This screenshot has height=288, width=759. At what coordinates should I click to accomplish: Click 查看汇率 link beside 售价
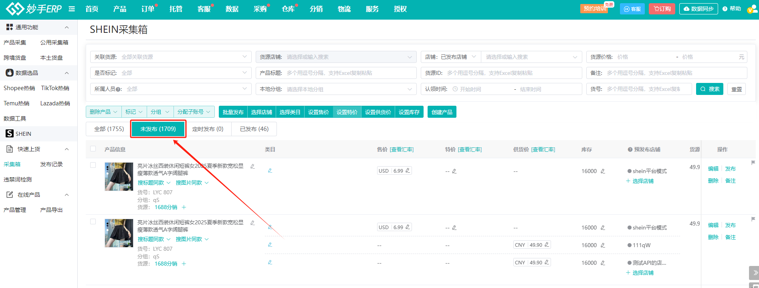point(402,149)
